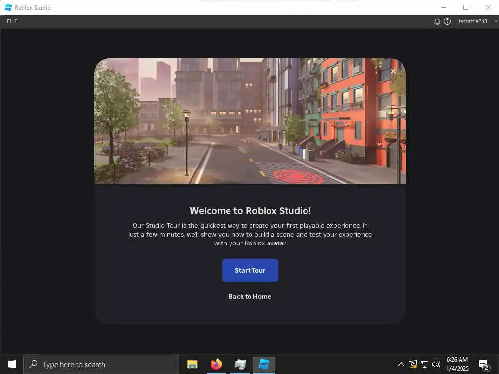Viewport: 499px width, 374px height.
Task: Open the help question mark icon
Action: 447,21
